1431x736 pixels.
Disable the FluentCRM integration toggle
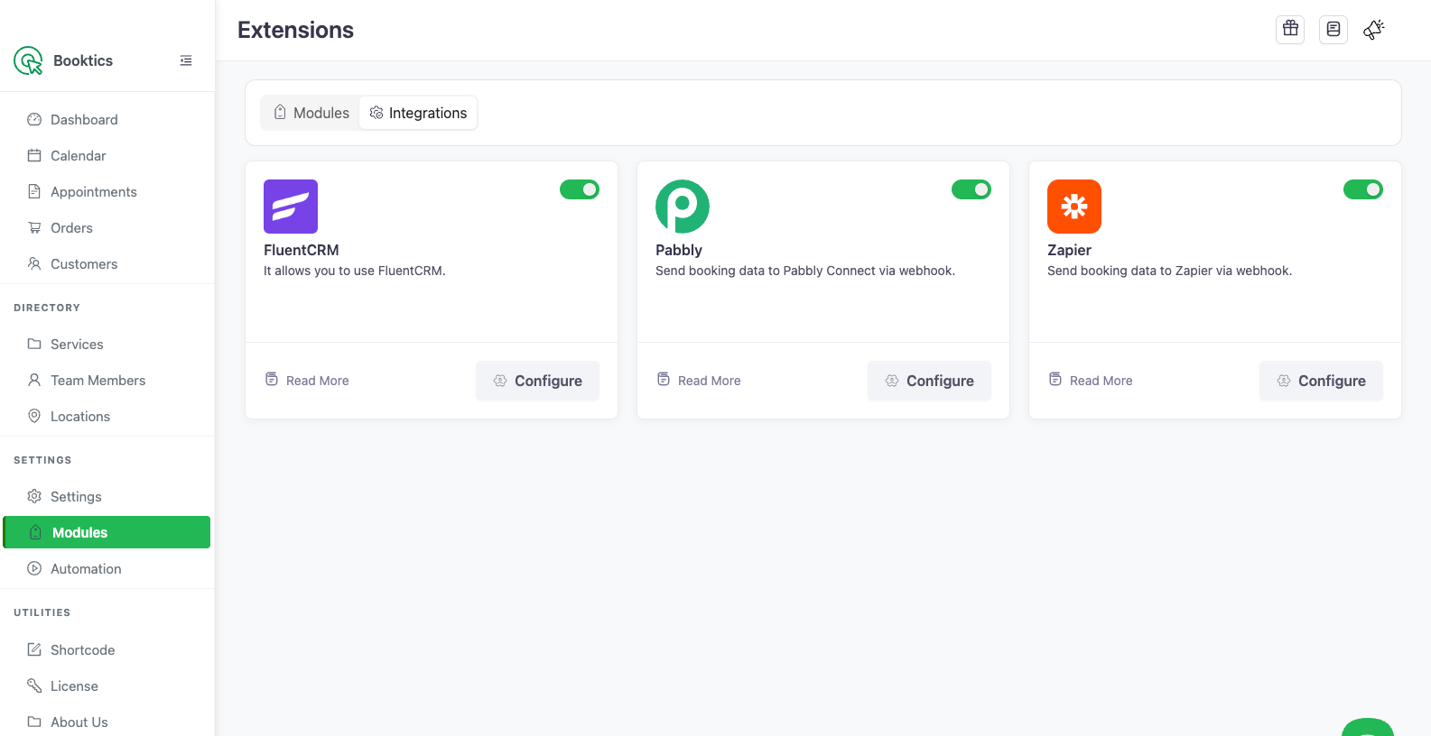(x=580, y=189)
